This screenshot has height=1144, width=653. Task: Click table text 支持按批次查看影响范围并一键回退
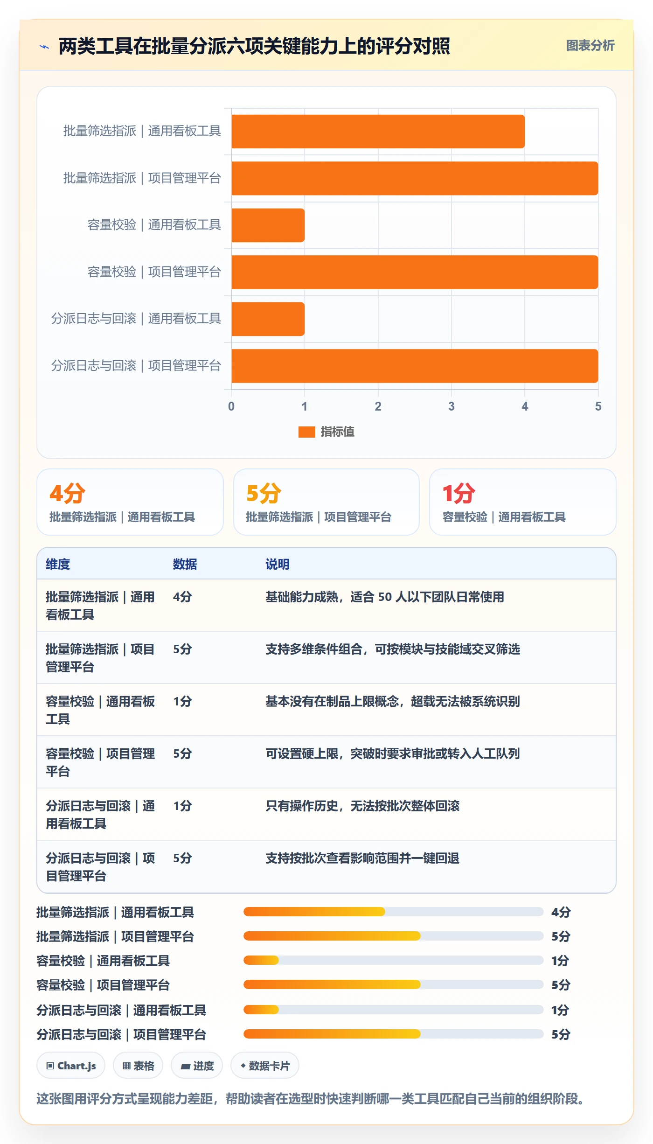pyautogui.click(x=362, y=858)
